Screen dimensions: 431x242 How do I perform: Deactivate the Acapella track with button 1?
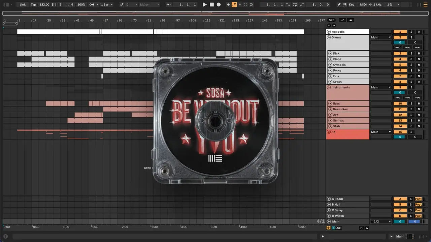click(400, 32)
